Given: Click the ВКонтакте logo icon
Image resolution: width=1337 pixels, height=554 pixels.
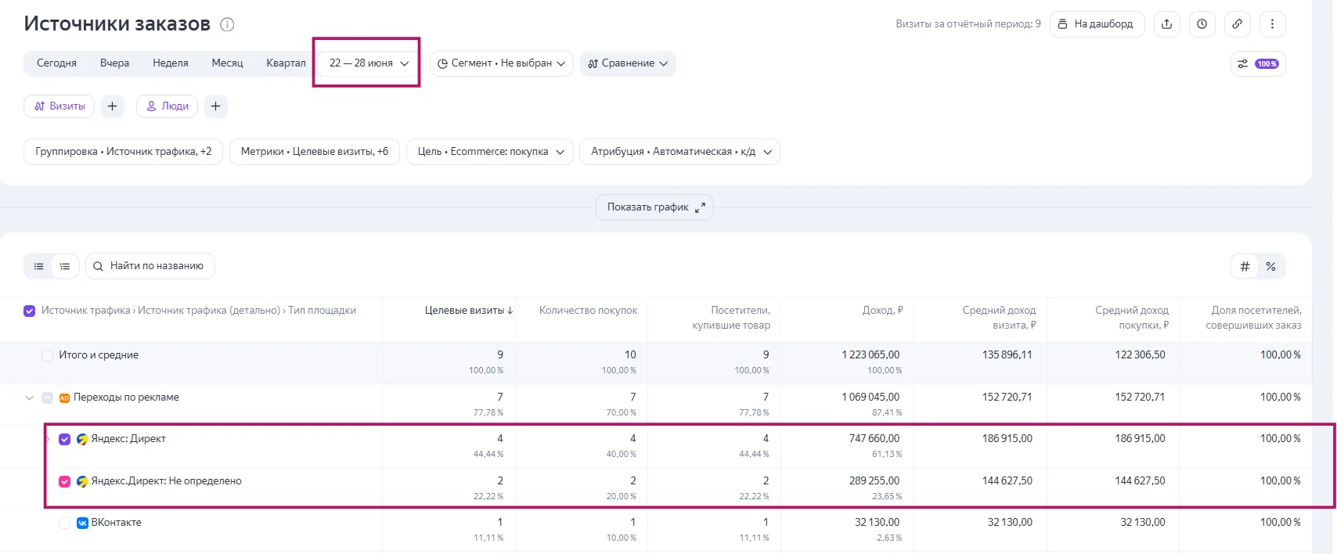Looking at the screenshot, I should [82, 523].
